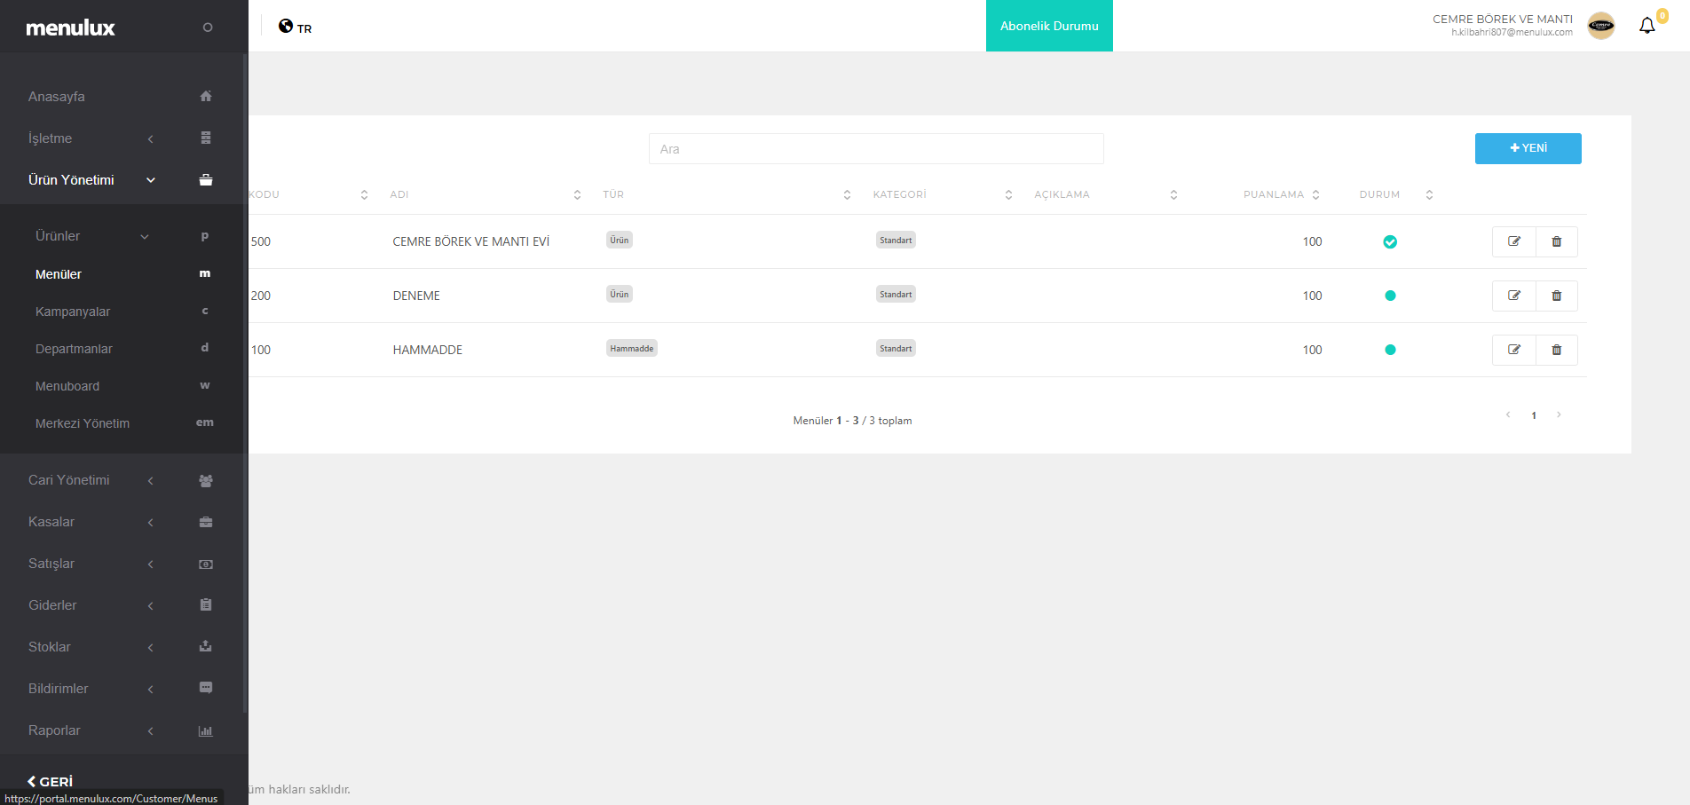Delete the DENEME menu row

1557,296
